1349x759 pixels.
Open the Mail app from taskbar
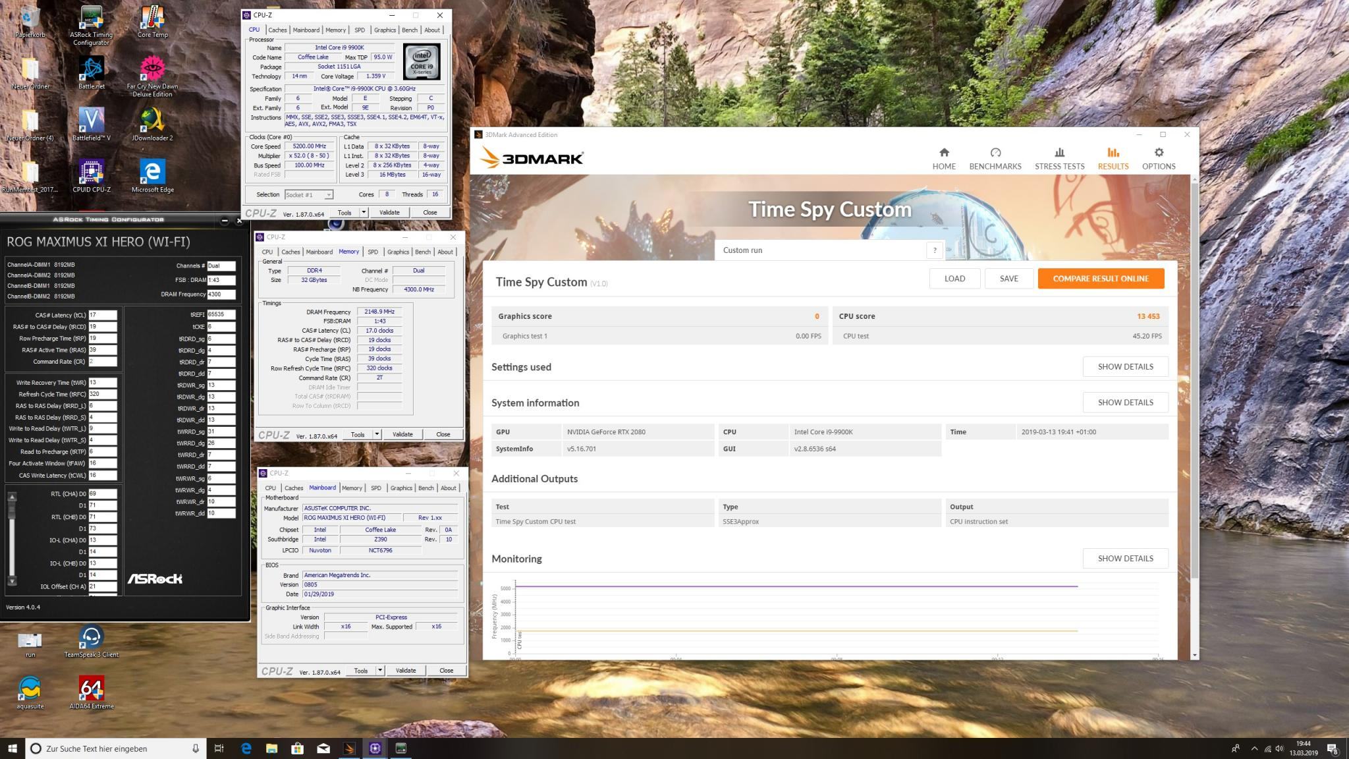coord(323,748)
